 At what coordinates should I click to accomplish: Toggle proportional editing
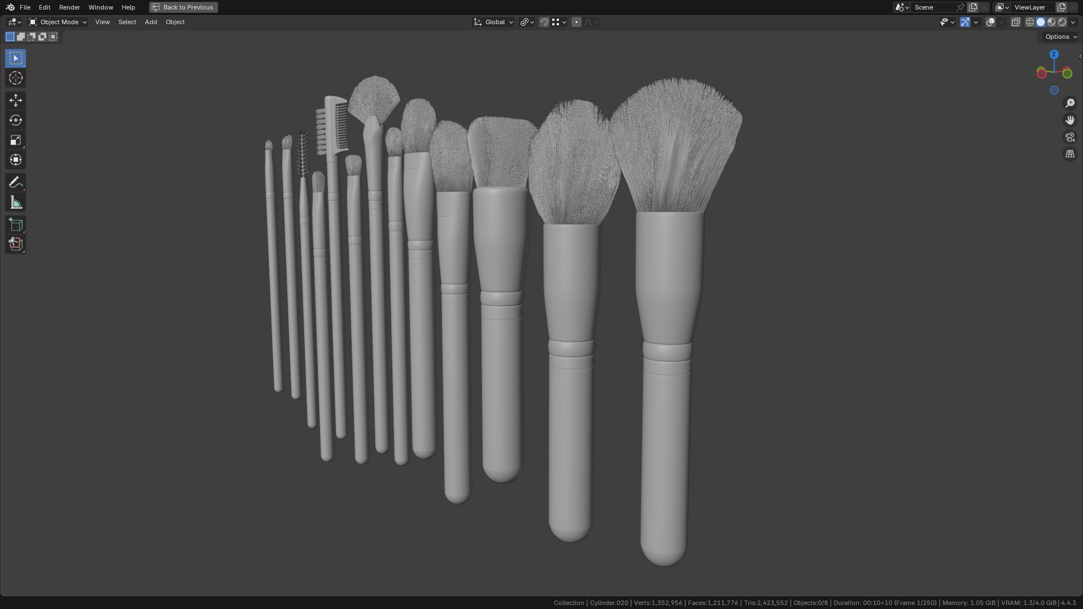(x=576, y=22)
